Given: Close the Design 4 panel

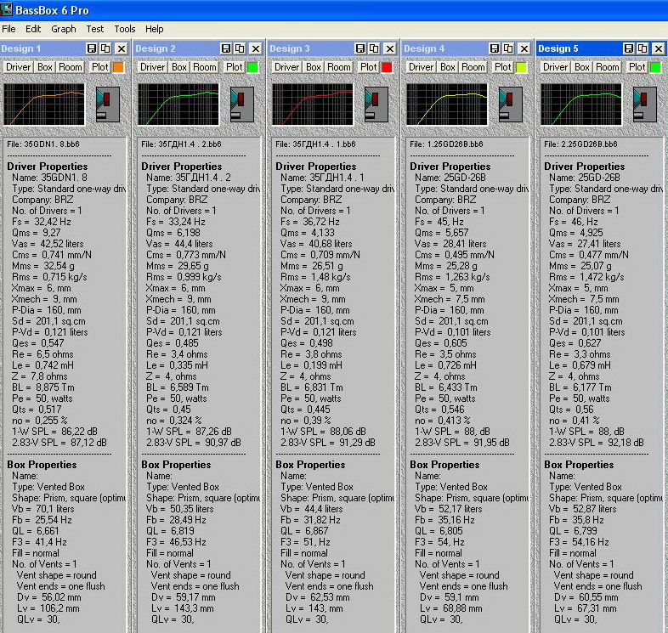Looking at the screenshot, I should pos(524,48).
